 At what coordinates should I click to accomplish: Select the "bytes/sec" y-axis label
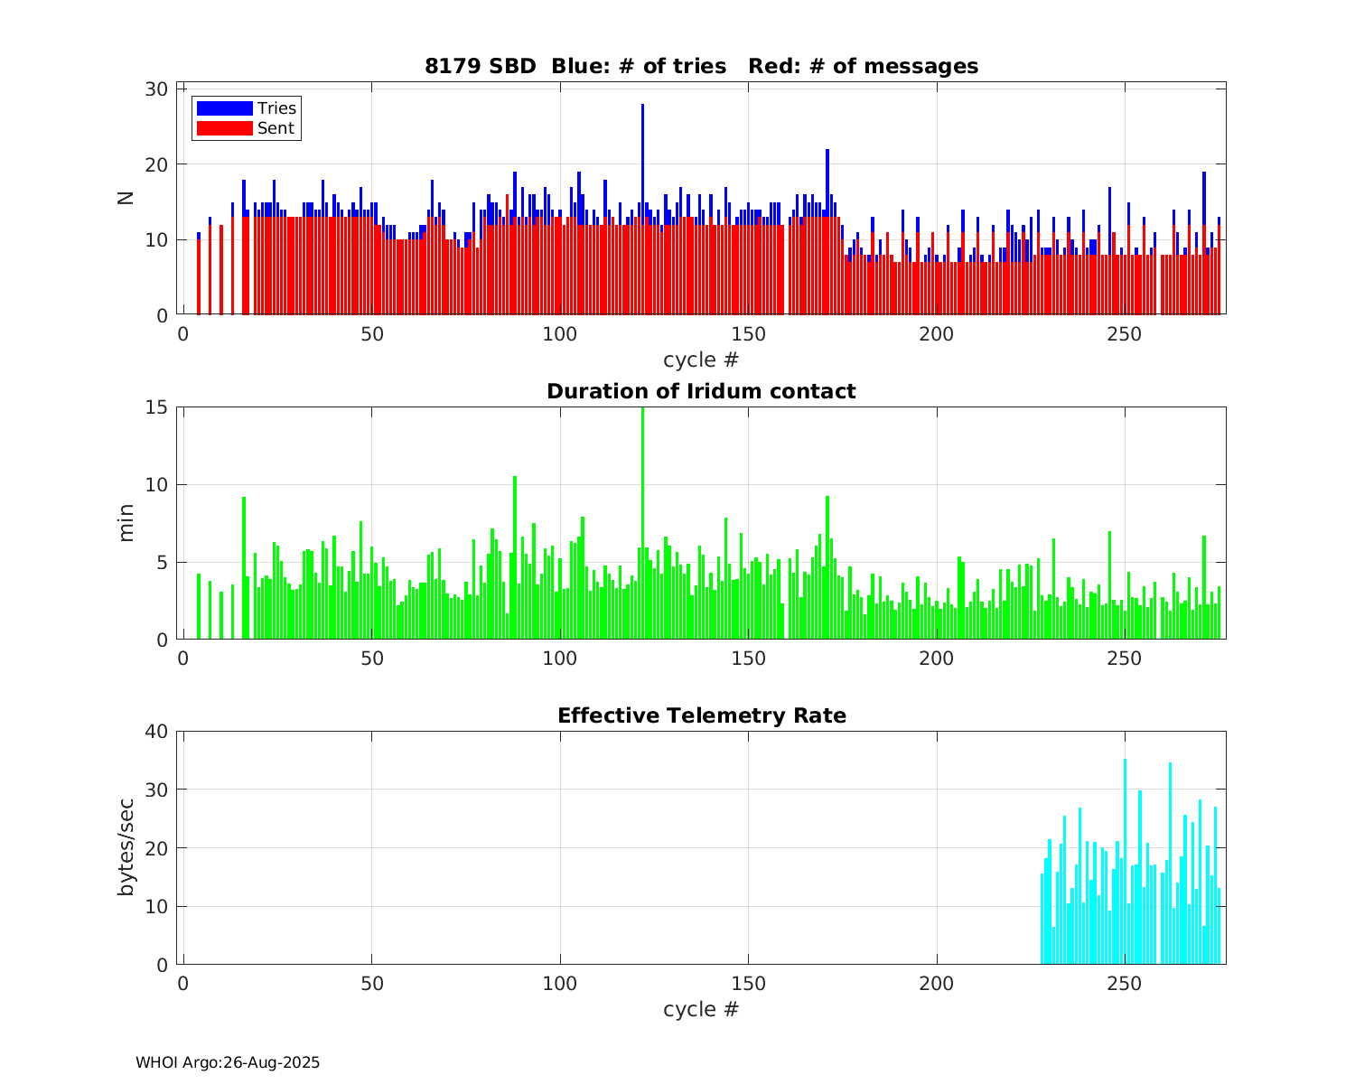(x=126, y=847)
